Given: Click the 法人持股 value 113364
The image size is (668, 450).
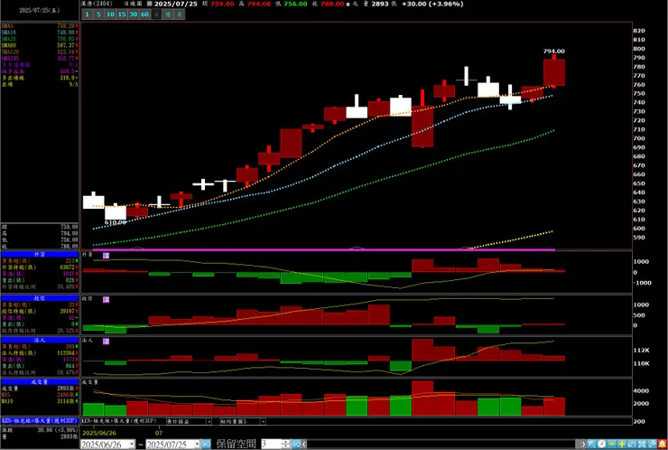Looking at the screenshot, I should pyautogui.click(x=67, y=353).
